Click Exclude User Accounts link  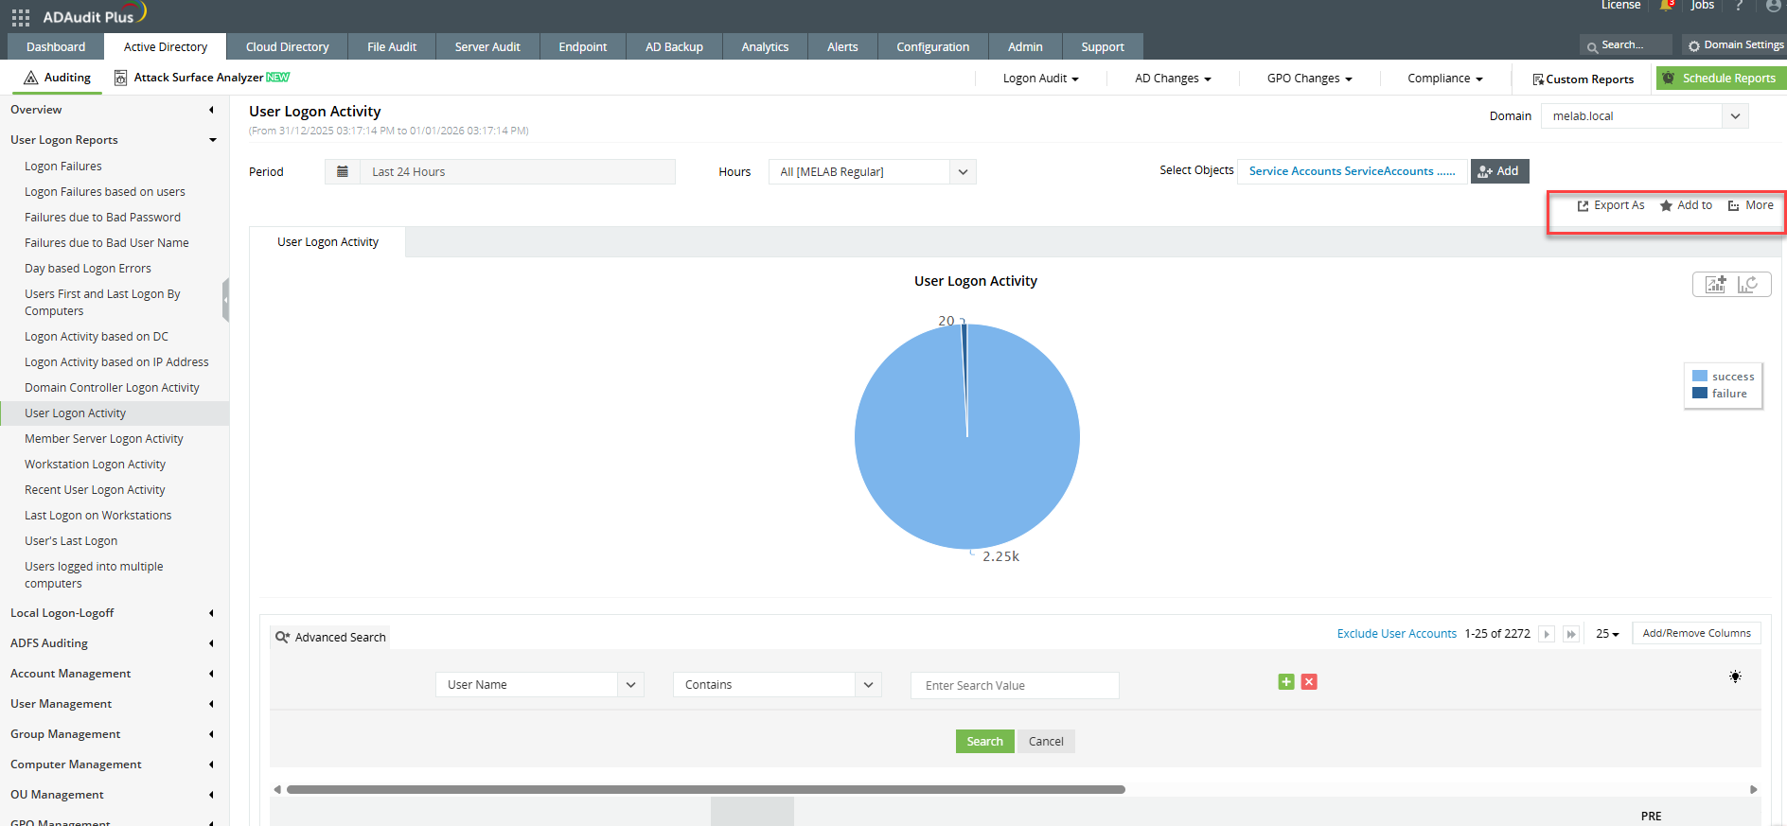[x=1396, y=634]
